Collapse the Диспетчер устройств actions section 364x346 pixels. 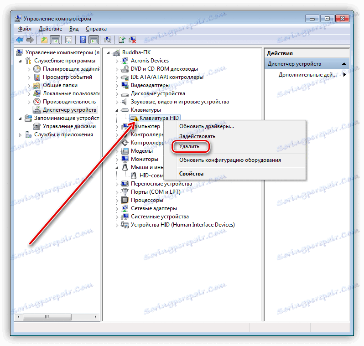coord(344,64)
